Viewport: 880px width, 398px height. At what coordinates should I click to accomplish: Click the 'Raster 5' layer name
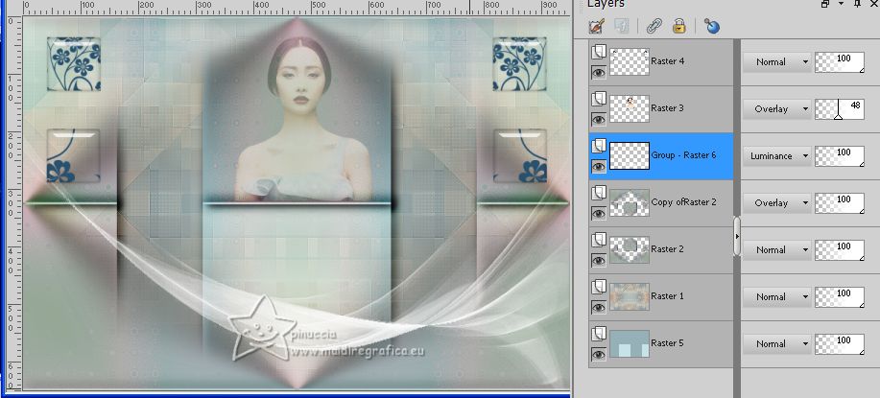pyautogui.click(x=667, y=343)
